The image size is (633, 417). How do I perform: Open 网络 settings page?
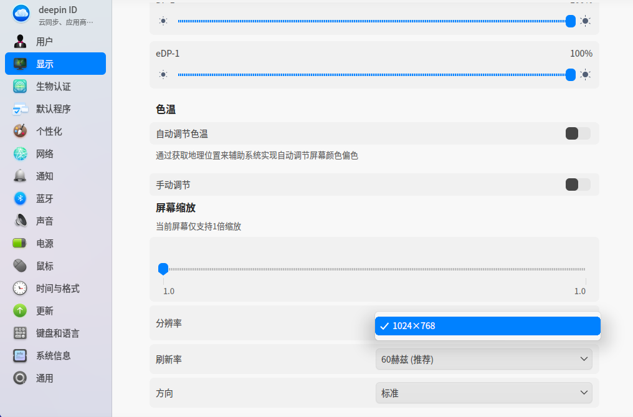[x=55, y=153]
